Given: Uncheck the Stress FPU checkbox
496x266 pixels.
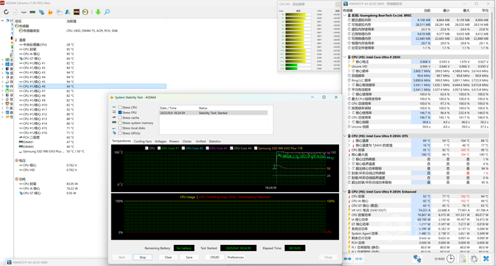Looking at the screenshot, I should (x=120, y=113).
